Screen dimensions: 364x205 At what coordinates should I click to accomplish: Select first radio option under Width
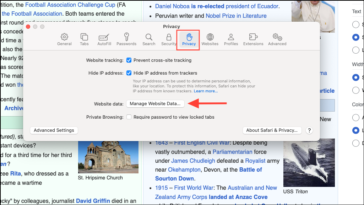pos(355,77)
